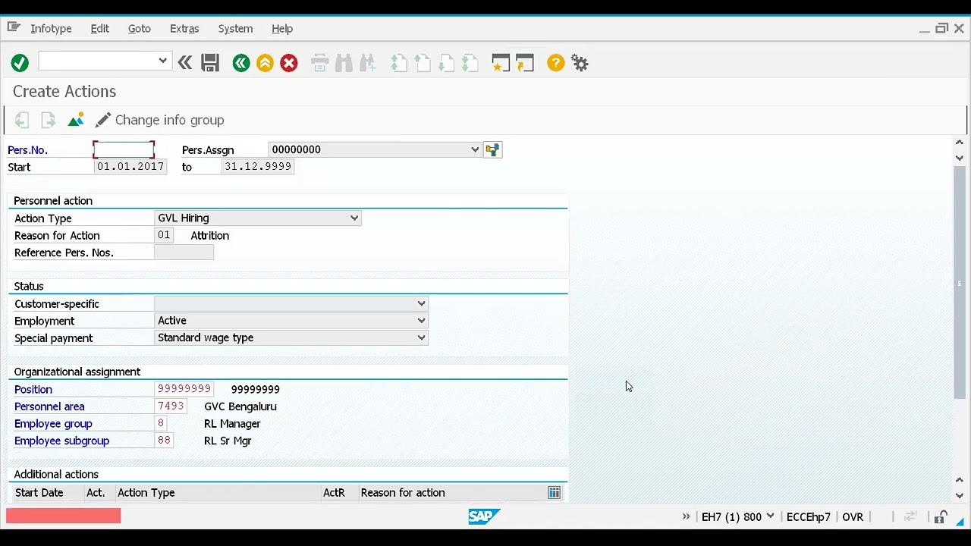Click the red Cancel X icon

(289, 63)
